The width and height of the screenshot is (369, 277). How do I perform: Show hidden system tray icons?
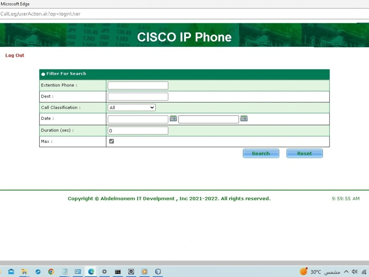[346, 271]
